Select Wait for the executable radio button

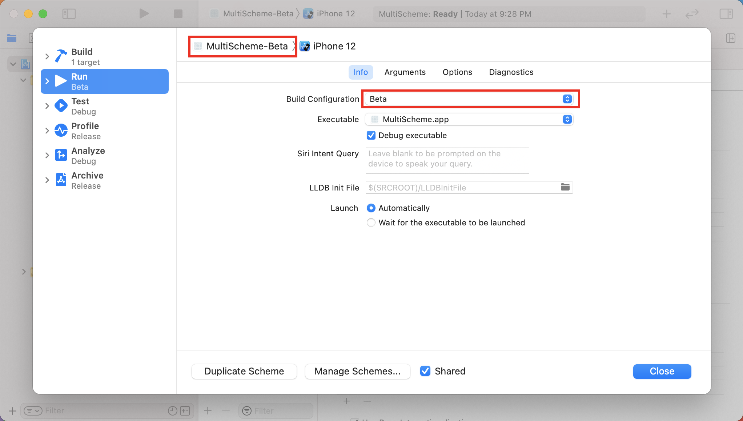point(371,222)
